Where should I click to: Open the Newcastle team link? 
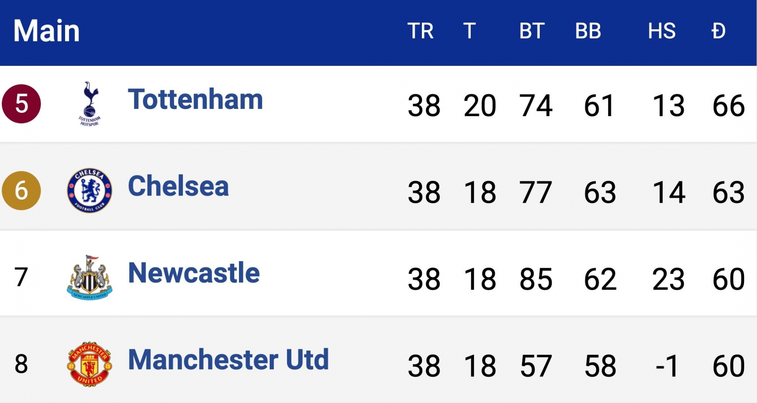(x=194, y=273)
